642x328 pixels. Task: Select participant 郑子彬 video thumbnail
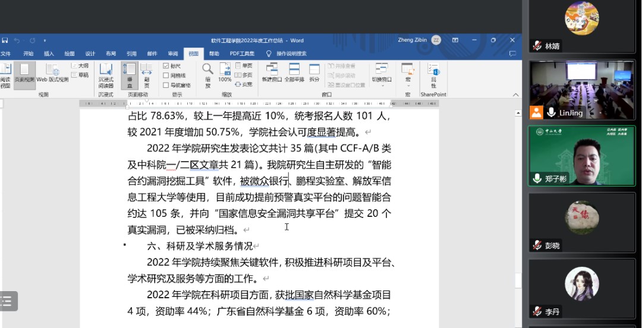(584, 156)
